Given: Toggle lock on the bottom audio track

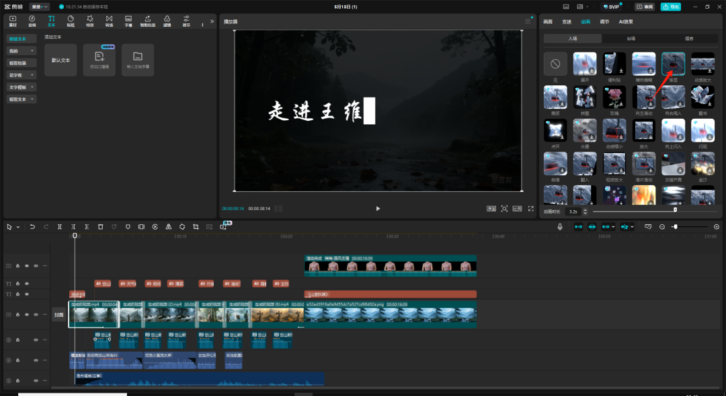Looking at the screenshot, I should pos(18,379).
